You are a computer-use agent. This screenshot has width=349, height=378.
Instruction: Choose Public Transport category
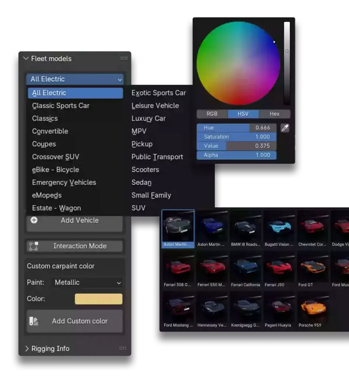(157, 157)
